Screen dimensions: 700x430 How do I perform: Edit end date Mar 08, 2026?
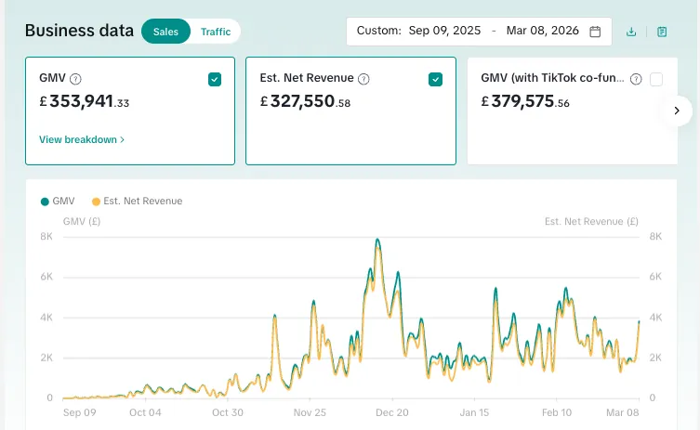coord(542,31)
